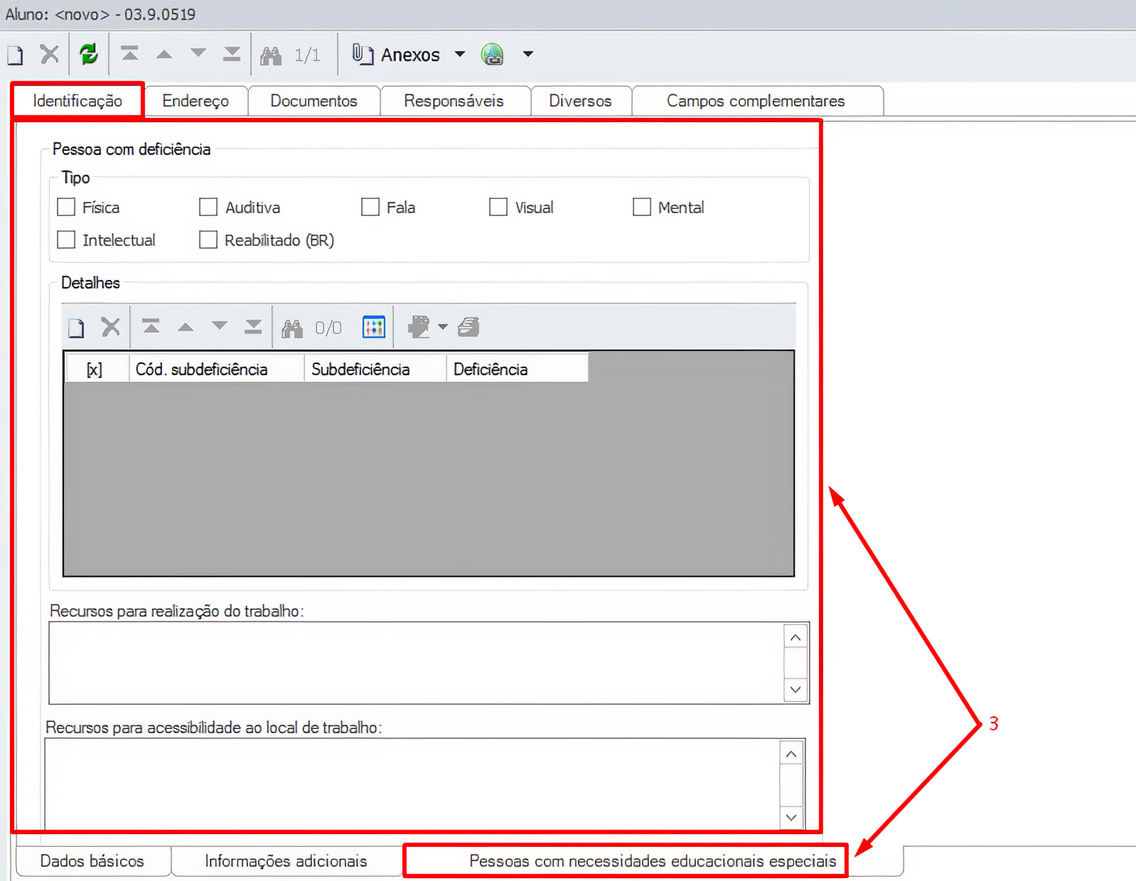
Task: Tick the Visual deficiency checkbox
Action: click(x=498, y=207)
